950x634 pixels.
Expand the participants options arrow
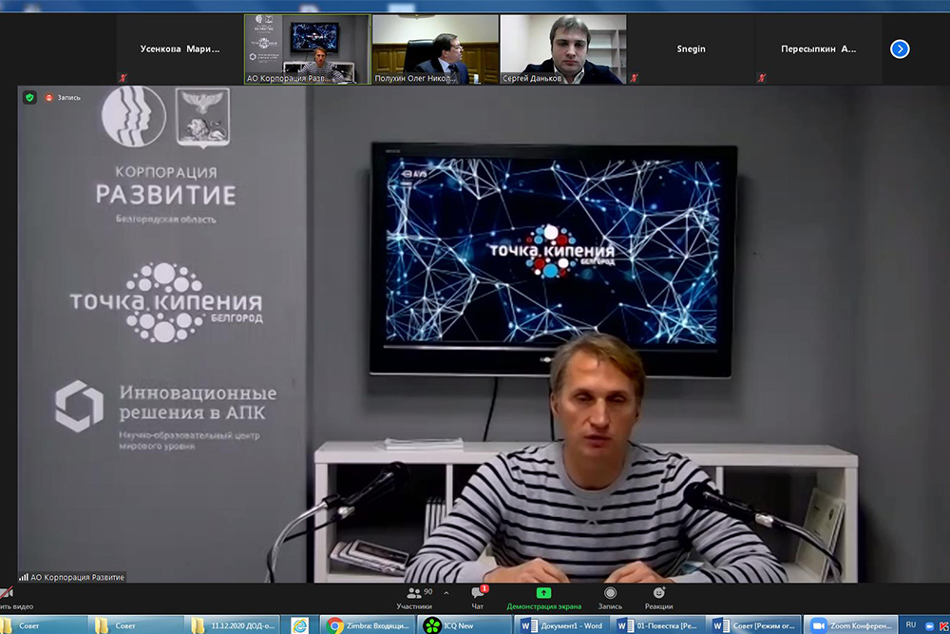click(446, 593)
